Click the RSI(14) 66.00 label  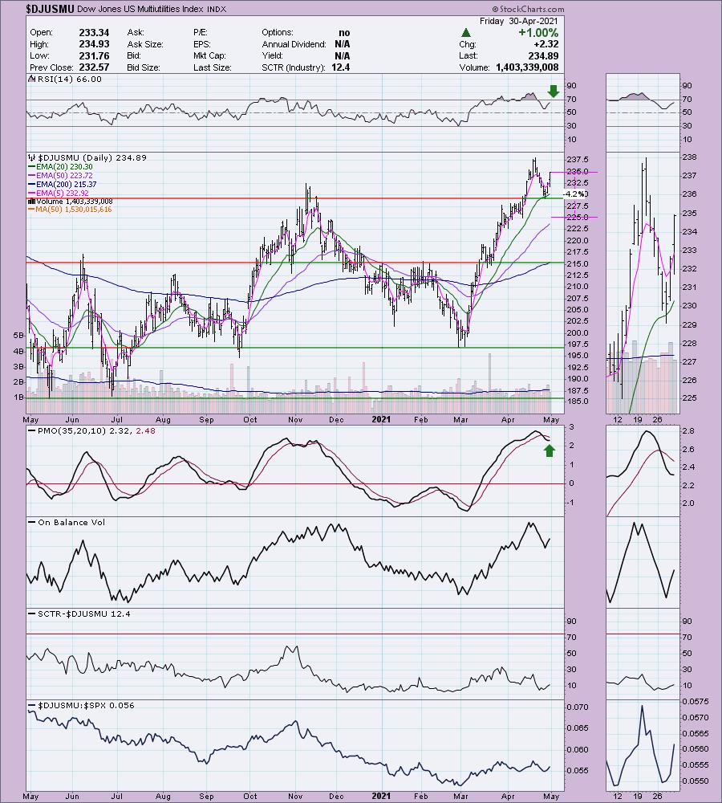pos(64,79)
